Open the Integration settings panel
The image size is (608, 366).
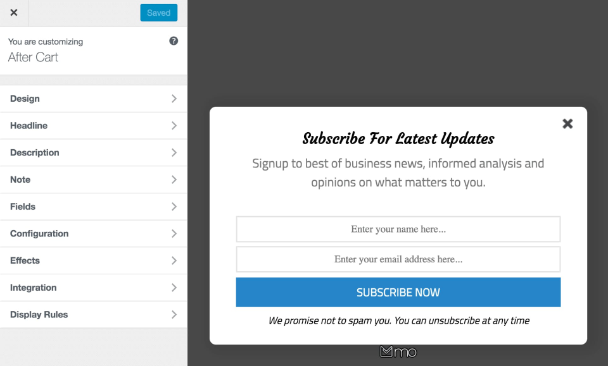94,288
